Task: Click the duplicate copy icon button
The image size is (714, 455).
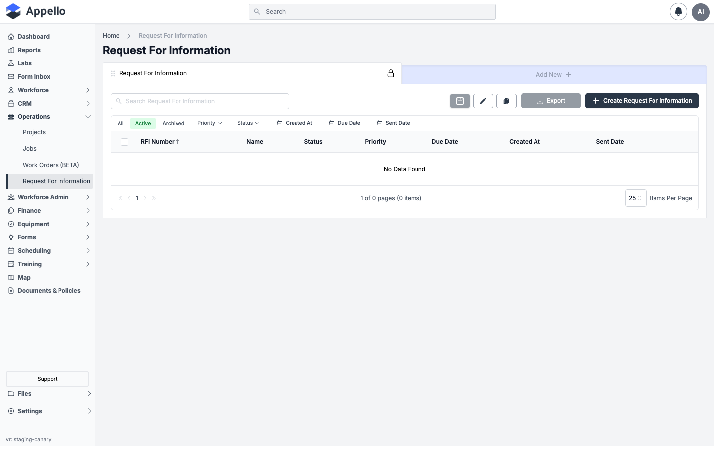Action: (x=506, y=101)
